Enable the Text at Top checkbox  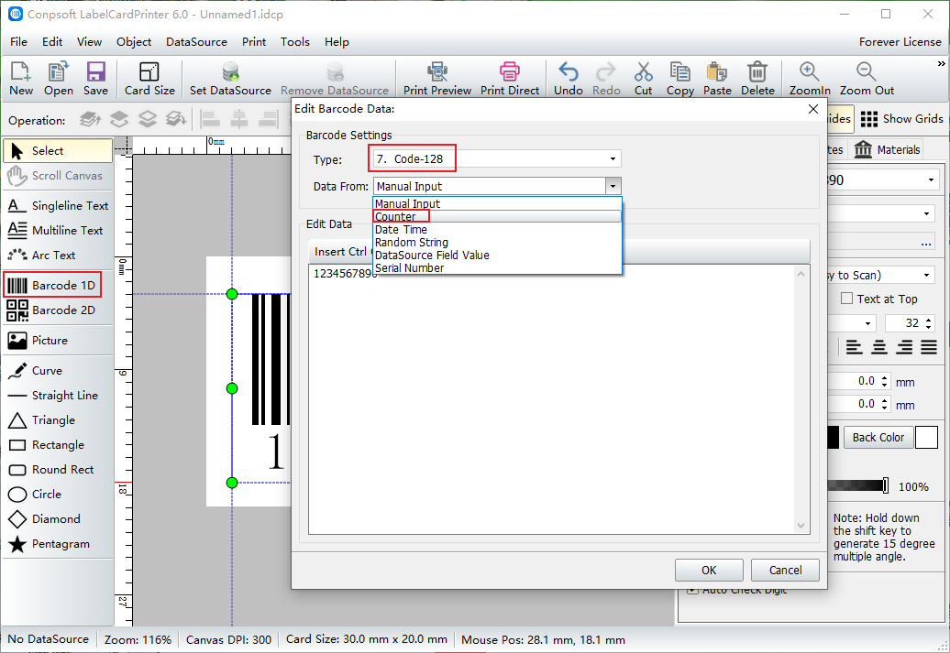tap(847, 299)
